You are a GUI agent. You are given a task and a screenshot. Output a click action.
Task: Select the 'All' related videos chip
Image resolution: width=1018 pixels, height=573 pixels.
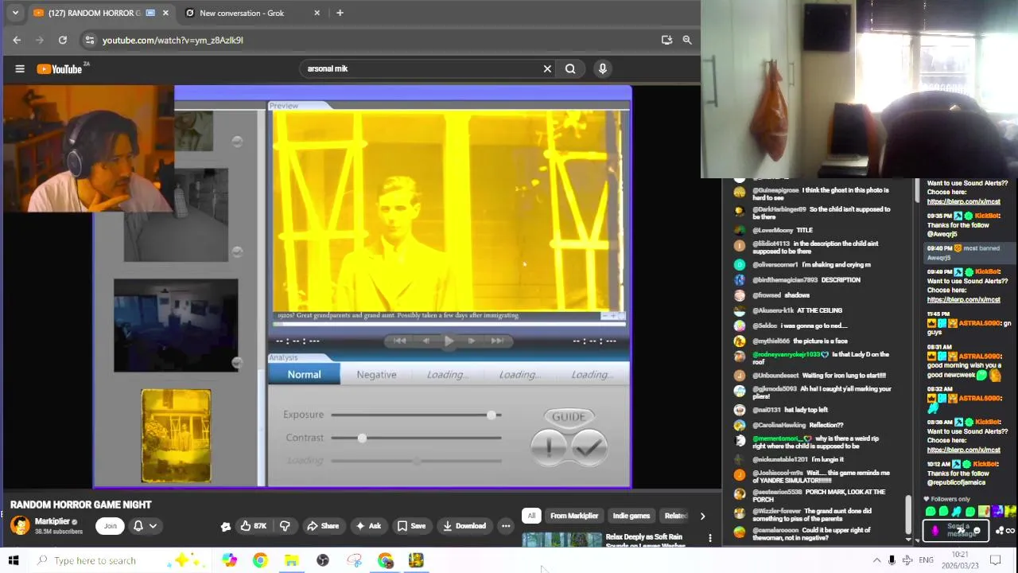[x=531, y=516]
